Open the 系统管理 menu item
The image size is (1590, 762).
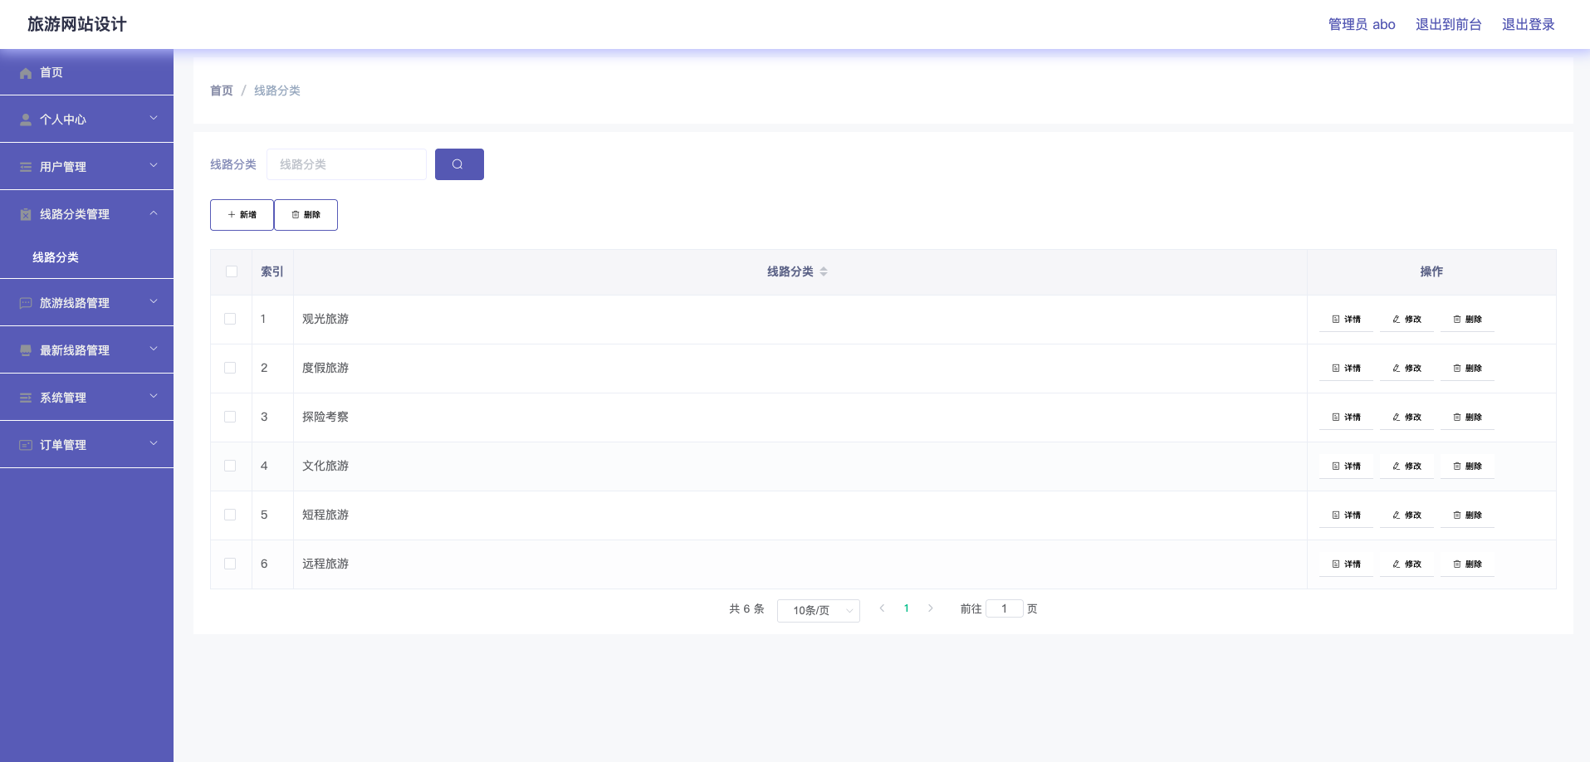[86, 398]
